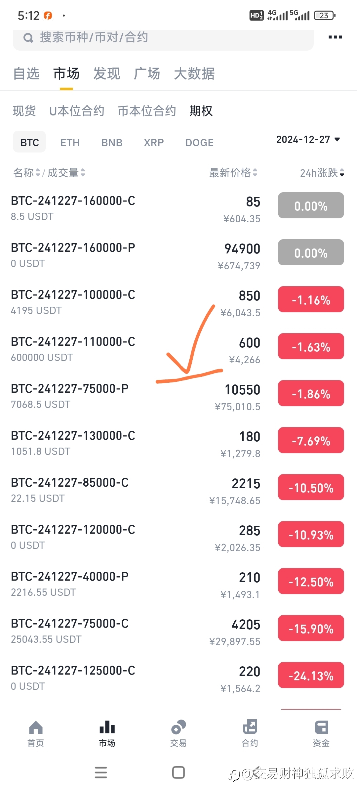The height and width of the screenshot is (794, 357).
Task: Open the 合约 futures icon
Action: click(x=250, y=727)
